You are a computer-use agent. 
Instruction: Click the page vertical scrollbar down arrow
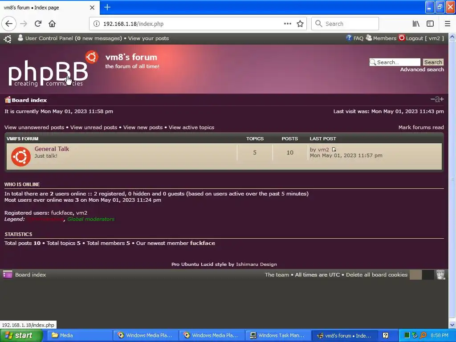click(452, 325)
